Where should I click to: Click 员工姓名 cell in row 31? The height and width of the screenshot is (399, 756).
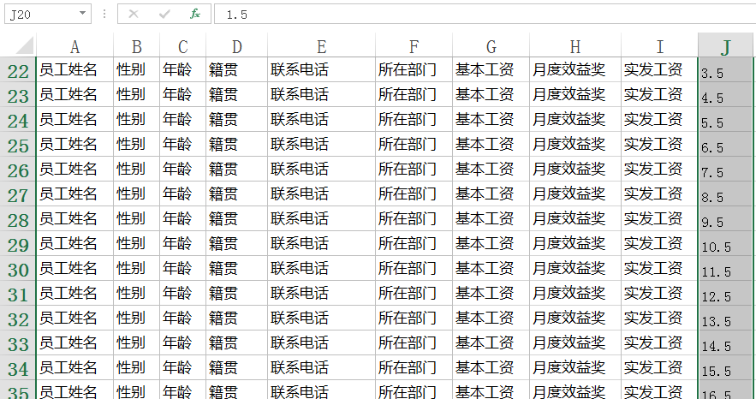tap(74, 294)
